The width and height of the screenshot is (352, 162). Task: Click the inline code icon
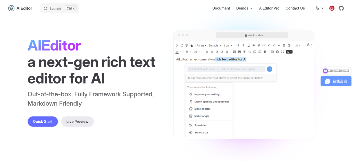264,46
